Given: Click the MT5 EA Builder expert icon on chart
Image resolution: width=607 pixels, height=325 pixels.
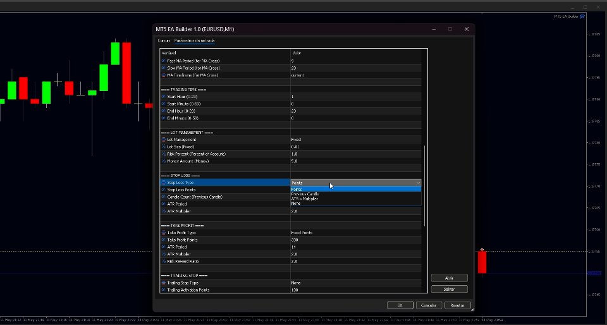Looking at the screenshot, I should tap(582, 16).
